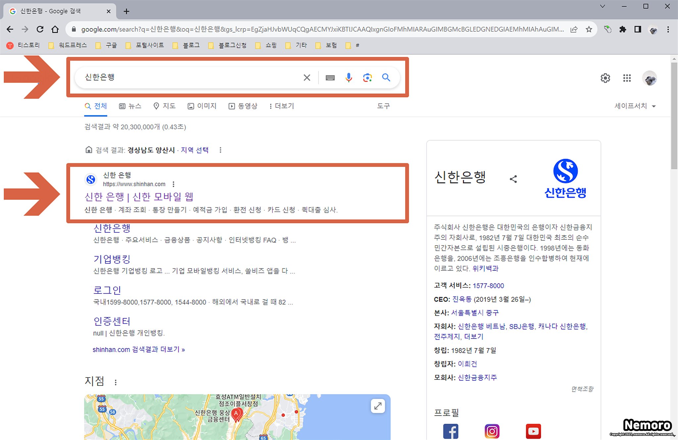Clear the search box with X
The height and width of the screenshot is (440, 678).
307,77
